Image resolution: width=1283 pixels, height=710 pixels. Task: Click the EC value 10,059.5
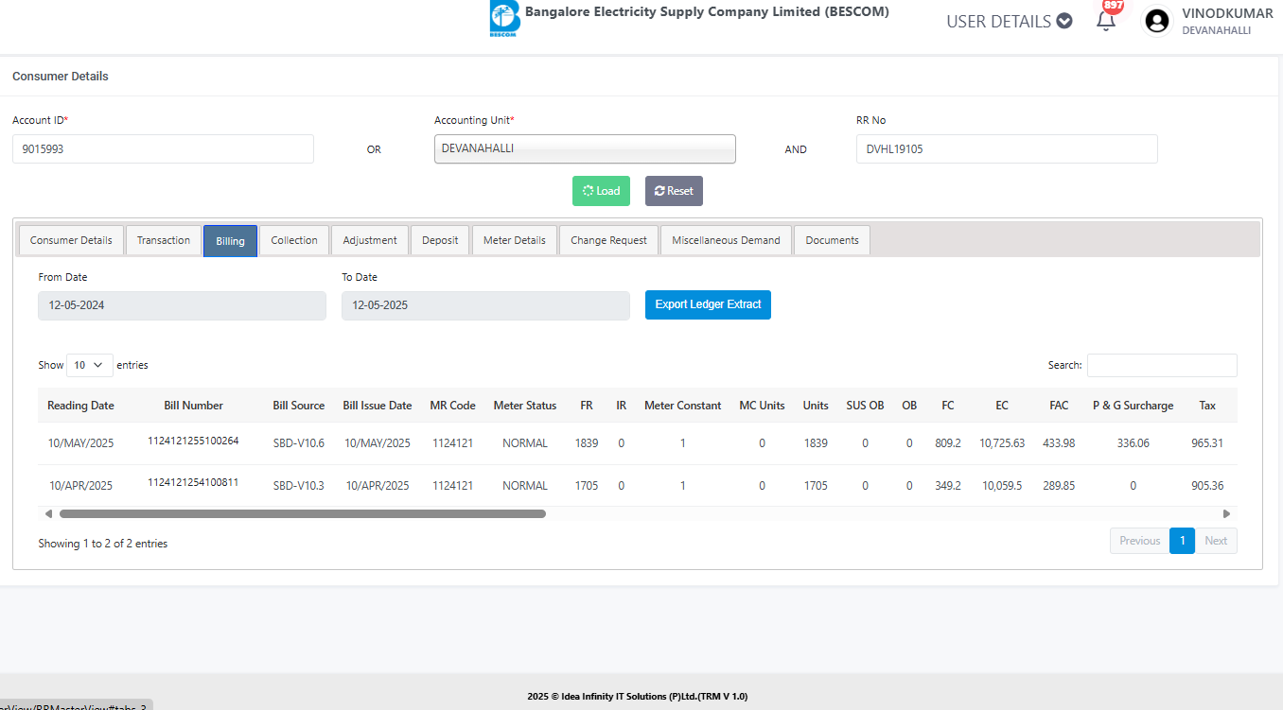(x=1002, y=486)
